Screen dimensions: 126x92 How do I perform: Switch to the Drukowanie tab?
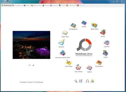pos(71,5)
